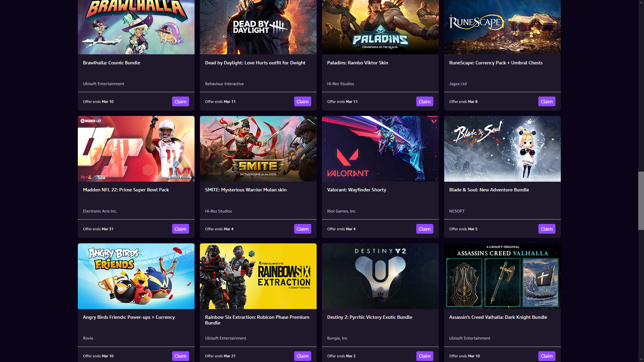644x362 pixels.
Task: Select 'Rovio' publisher text
Action: coord(88,338)
